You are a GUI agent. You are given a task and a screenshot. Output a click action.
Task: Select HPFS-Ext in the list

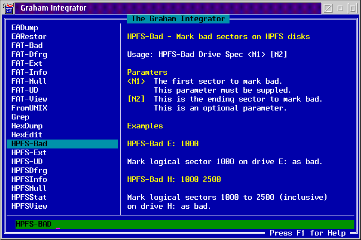click(29, 152)
